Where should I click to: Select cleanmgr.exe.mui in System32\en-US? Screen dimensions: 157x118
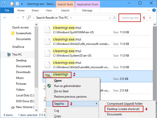(x=97, y=53)
